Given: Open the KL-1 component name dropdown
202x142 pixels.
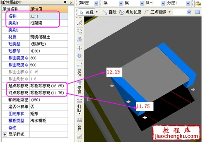Looking at the screenshot, I should coord(163,3).
